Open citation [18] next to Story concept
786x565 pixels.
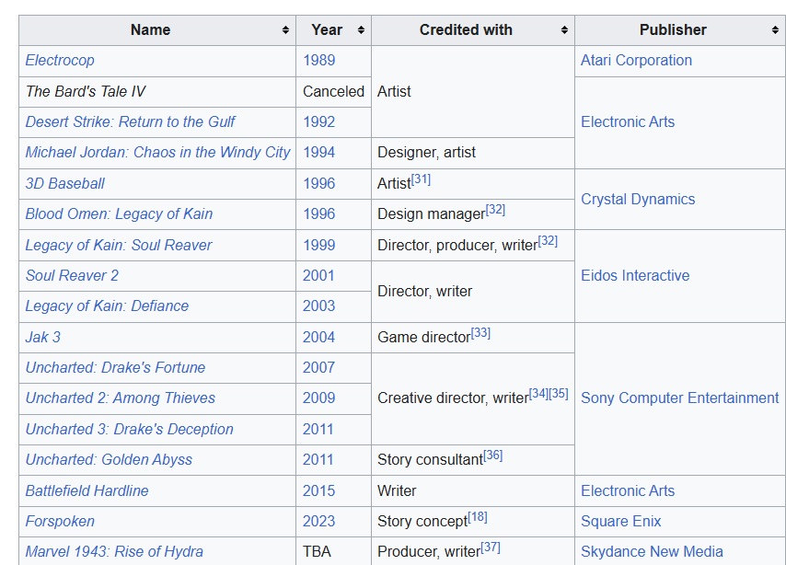[477, 517]
